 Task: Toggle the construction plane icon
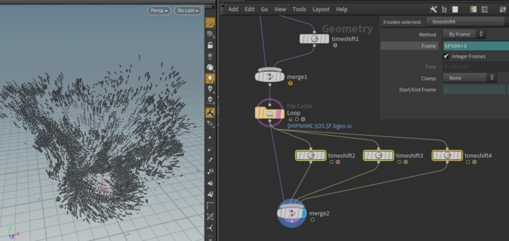pyautogui.click(x=210, y=34)
